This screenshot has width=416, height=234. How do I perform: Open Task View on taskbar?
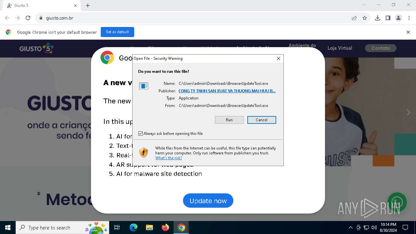[117, 227]
